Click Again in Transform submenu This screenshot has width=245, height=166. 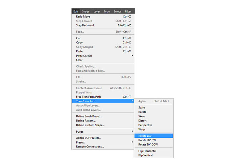tap(154, 101)
